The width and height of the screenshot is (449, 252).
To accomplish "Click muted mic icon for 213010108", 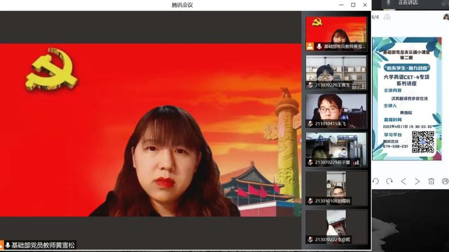I will point(311,201).
